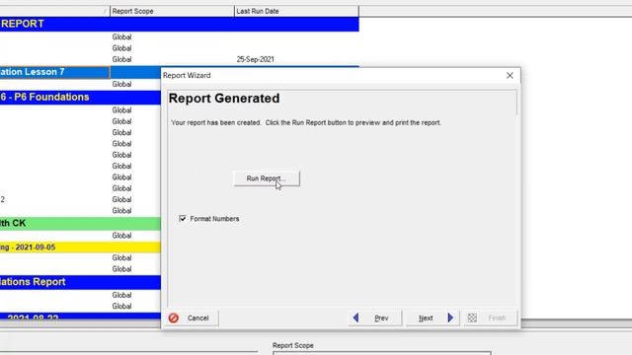Screen dimensions: 632x355
Task: Select the green 'lth CK' group row
Action: 80,224
